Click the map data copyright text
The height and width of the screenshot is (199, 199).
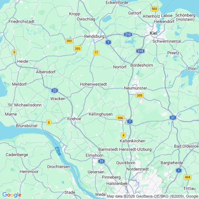tap(153, 196)
